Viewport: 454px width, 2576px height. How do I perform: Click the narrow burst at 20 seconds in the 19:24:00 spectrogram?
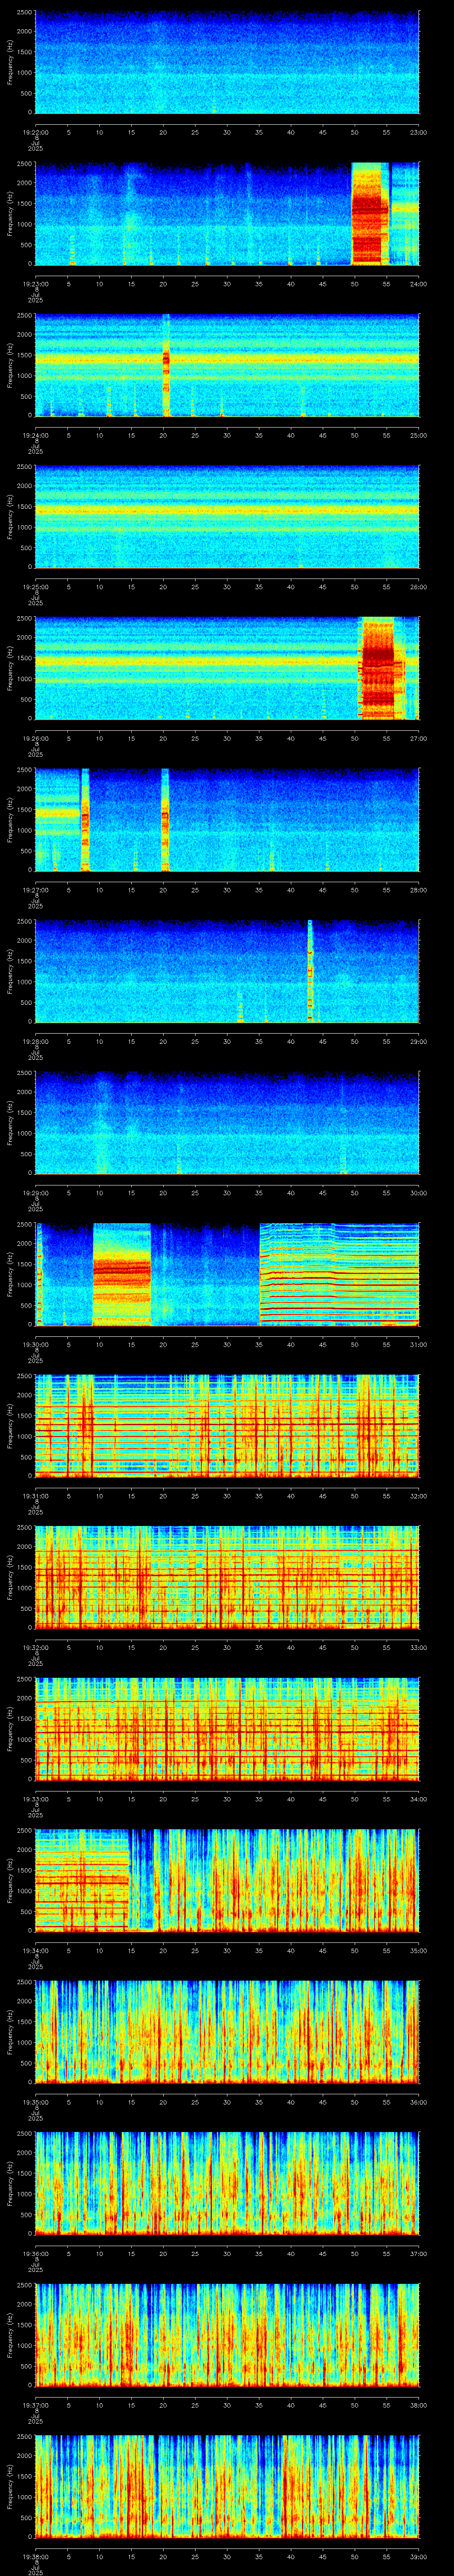click(x=166, y=365)
